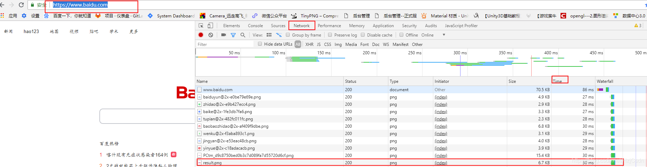
Task: Open the Camera_远走高飞 bookmark
Action: click(224, 16)
